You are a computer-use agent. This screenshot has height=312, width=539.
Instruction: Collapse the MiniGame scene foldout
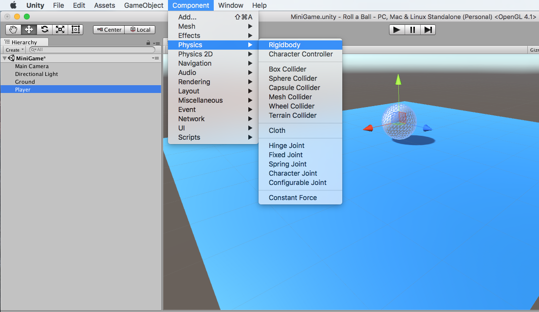[x=4, y=58]
